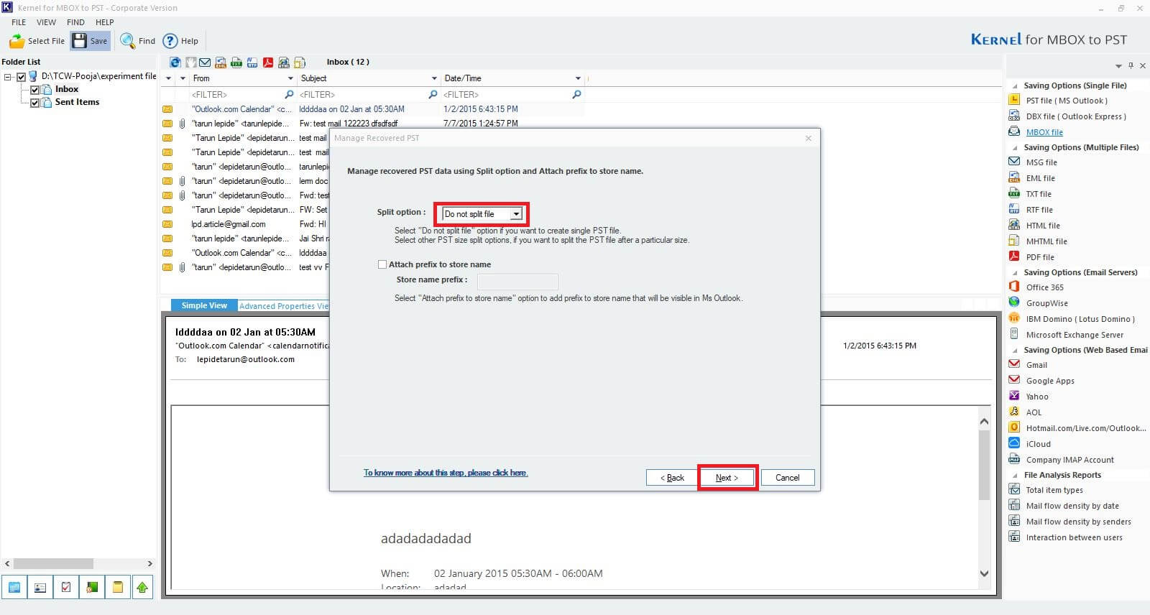Collapse Saving Options (Single File) section
The width and height of the screenshot is (1150, 615).
[1015, 86]
